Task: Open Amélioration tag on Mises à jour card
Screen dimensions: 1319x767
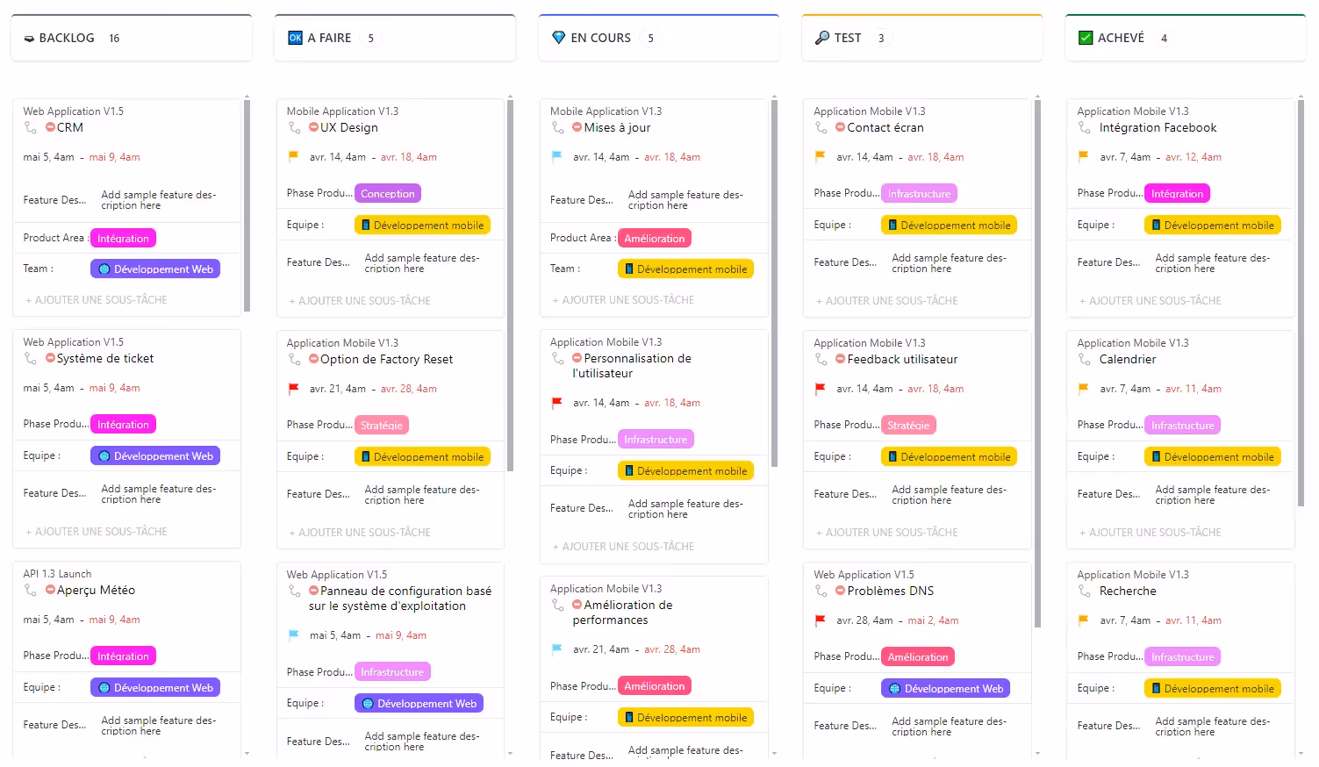Action: 654,239
